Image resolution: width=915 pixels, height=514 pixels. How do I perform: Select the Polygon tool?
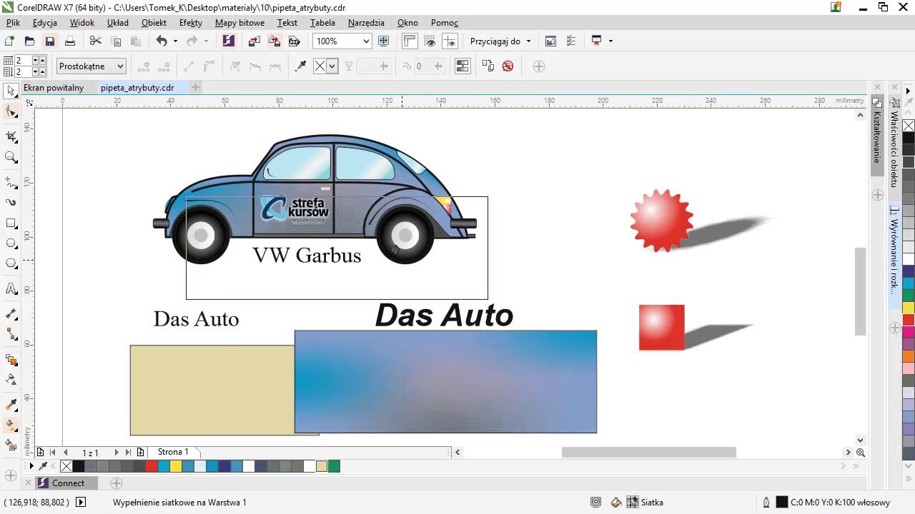click(x=11, y=263)
